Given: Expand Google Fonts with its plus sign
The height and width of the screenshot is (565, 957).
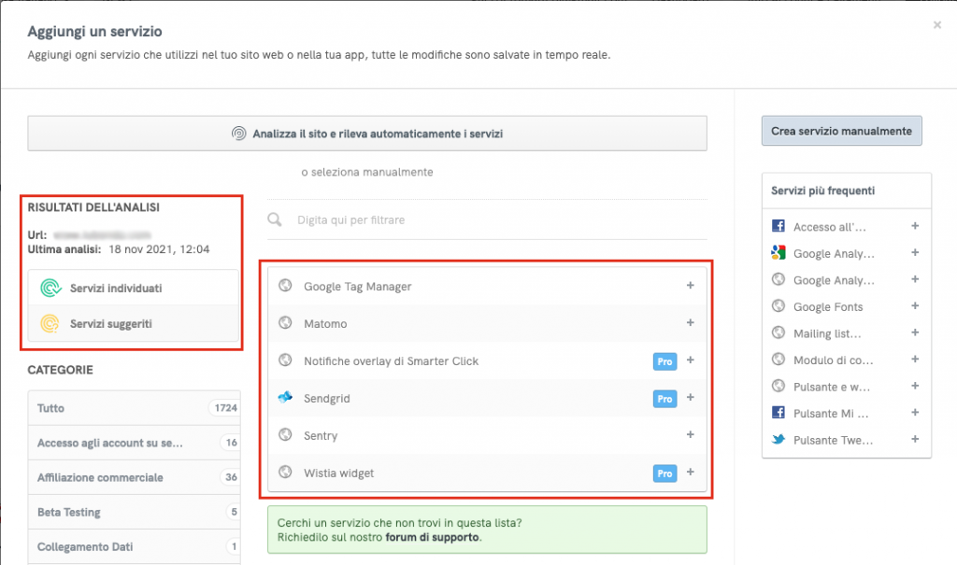Looking at the screenshot, I should (915, 306).
